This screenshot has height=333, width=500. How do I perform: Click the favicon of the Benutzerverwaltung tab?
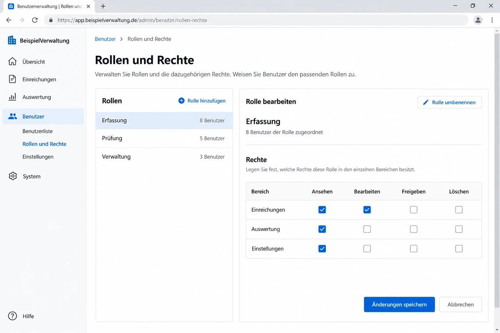click(11, 6)
